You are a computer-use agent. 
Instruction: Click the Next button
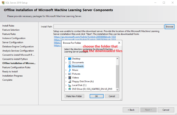148,110
